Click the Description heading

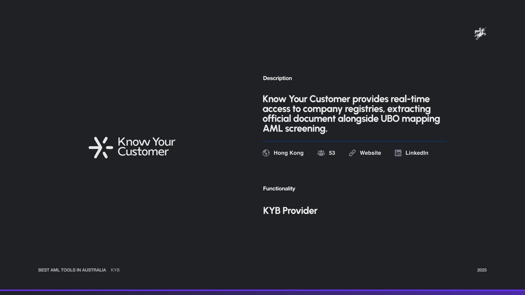click(x=277, y=78)
